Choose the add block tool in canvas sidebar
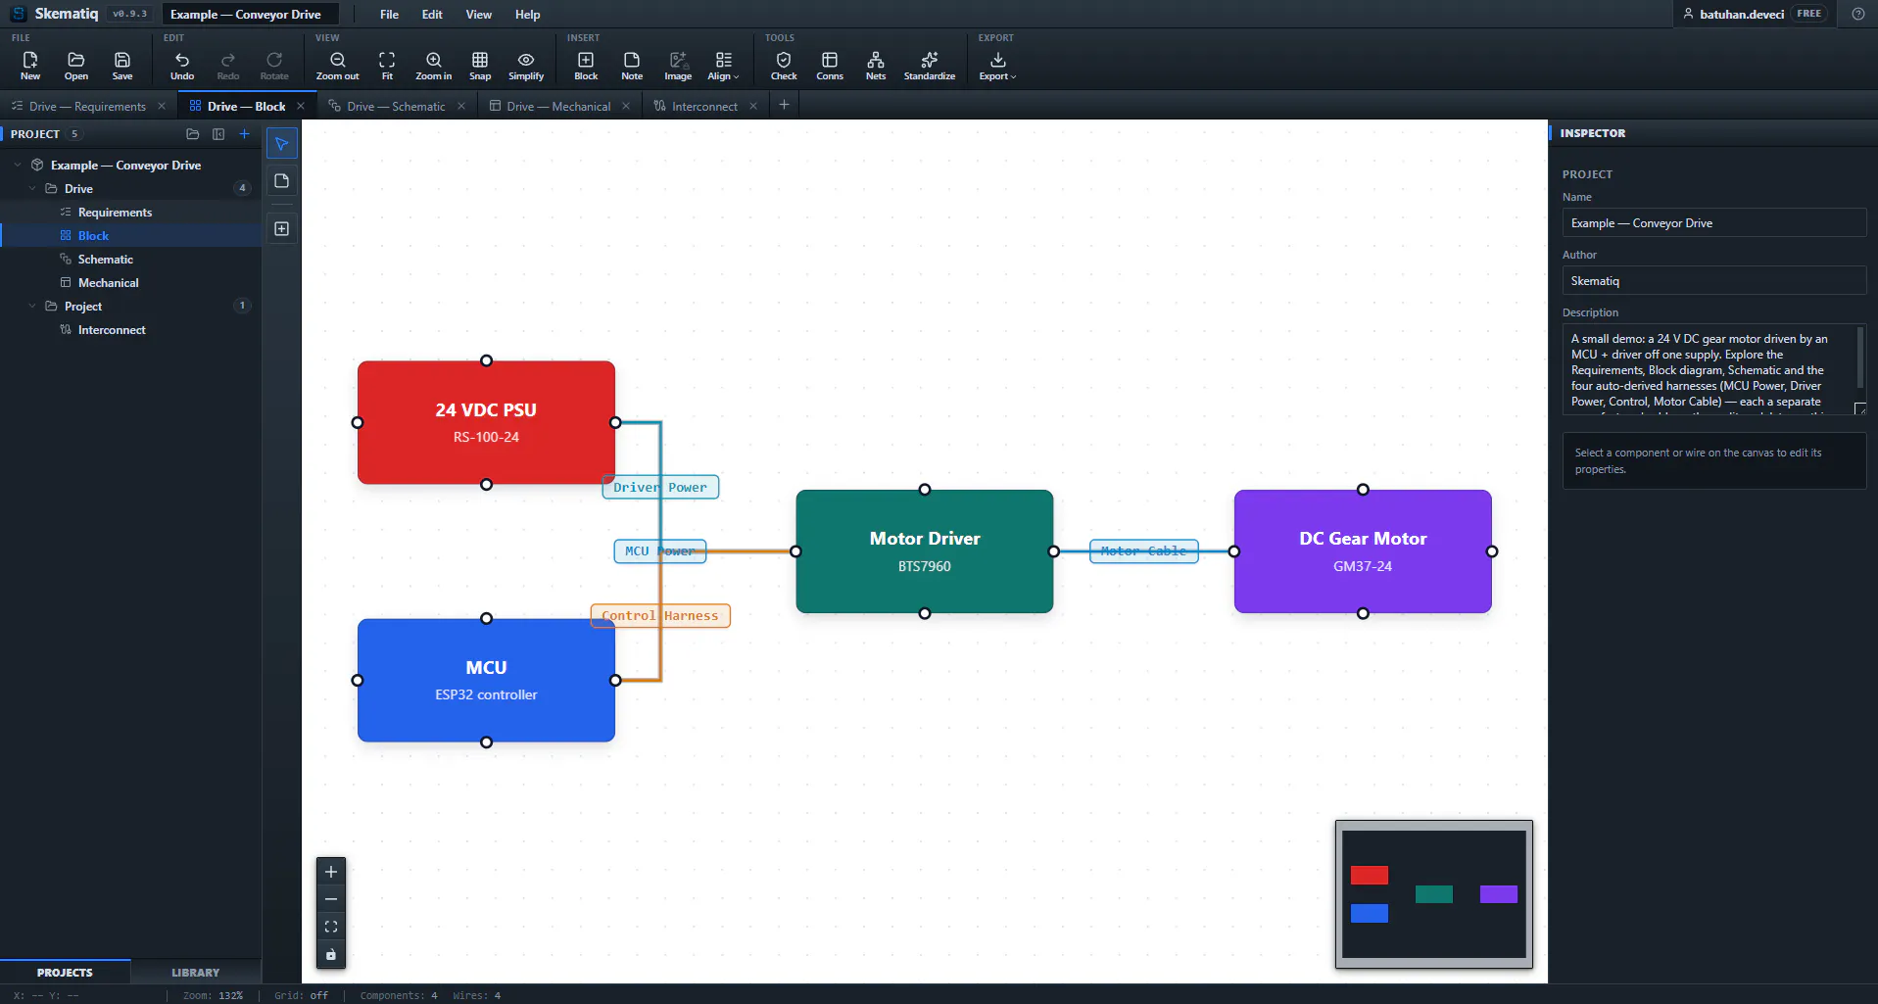The height and width of the screenshot is (1004, 1878). (x=282, y=228)
